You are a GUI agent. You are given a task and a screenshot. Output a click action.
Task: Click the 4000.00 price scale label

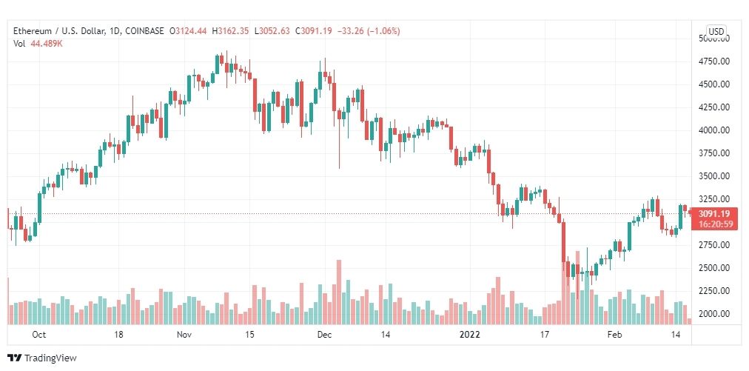tap(713, 130)
